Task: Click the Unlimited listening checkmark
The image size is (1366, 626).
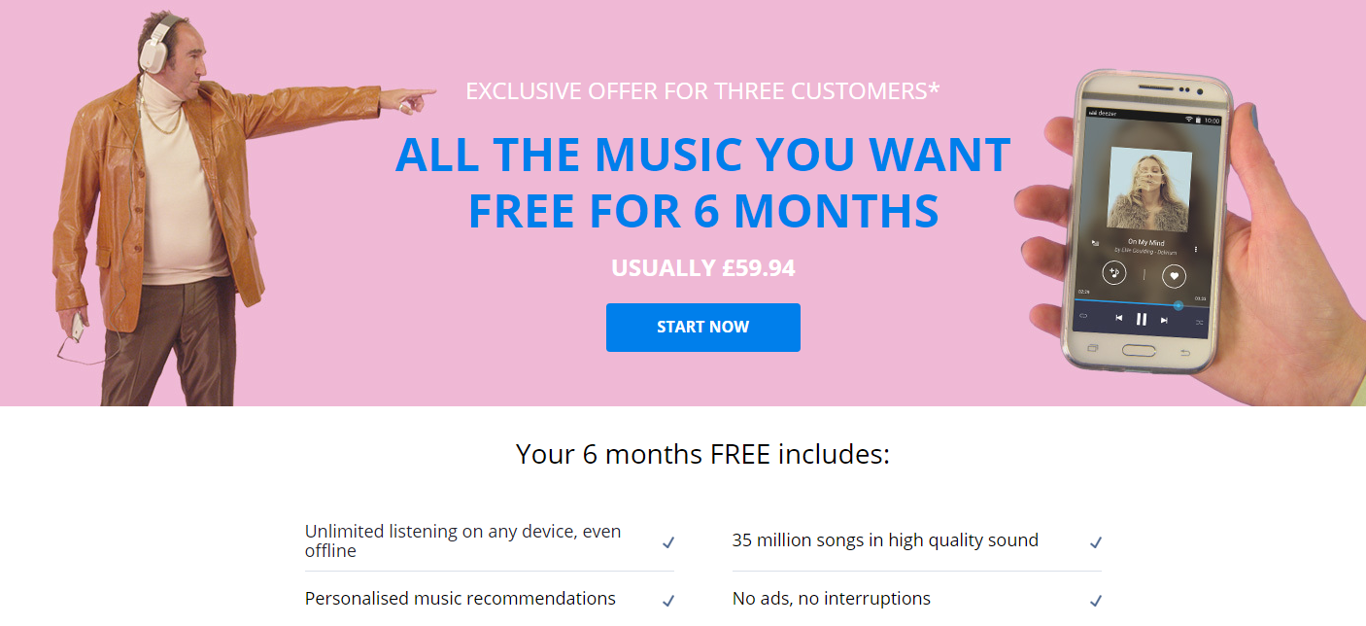Action: click(668, 542)
